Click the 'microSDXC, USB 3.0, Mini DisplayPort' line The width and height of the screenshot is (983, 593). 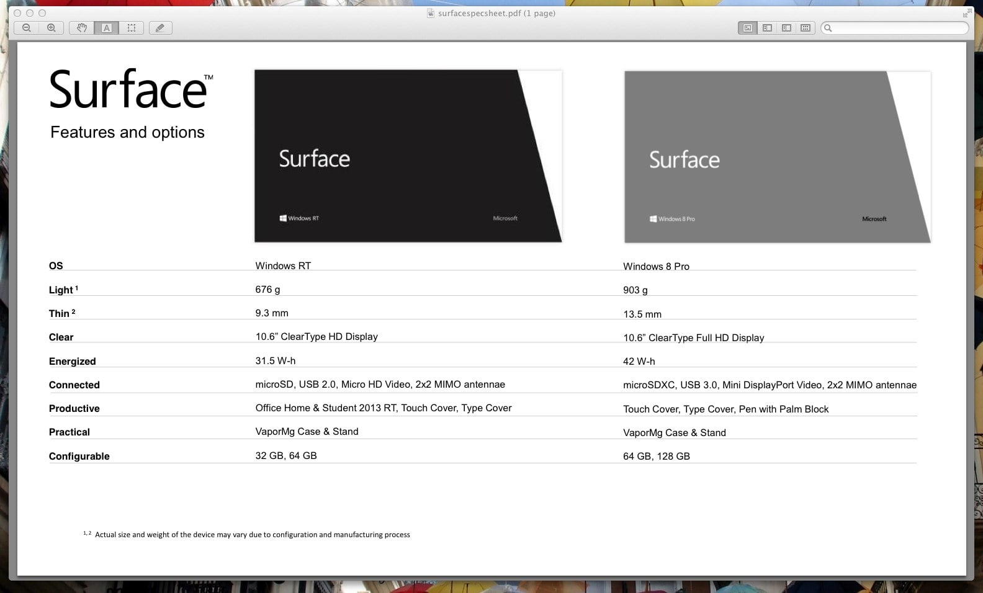(x=770, y=385)
